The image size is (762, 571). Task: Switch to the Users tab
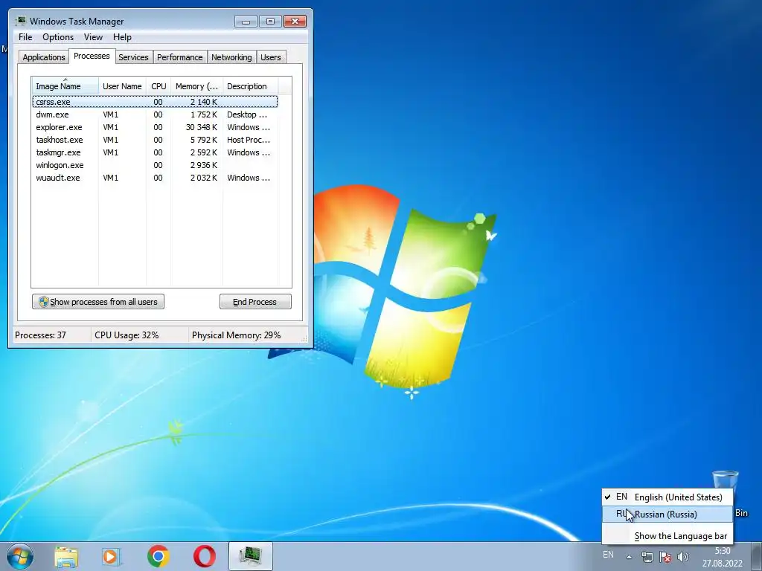(x=270, y=57)
